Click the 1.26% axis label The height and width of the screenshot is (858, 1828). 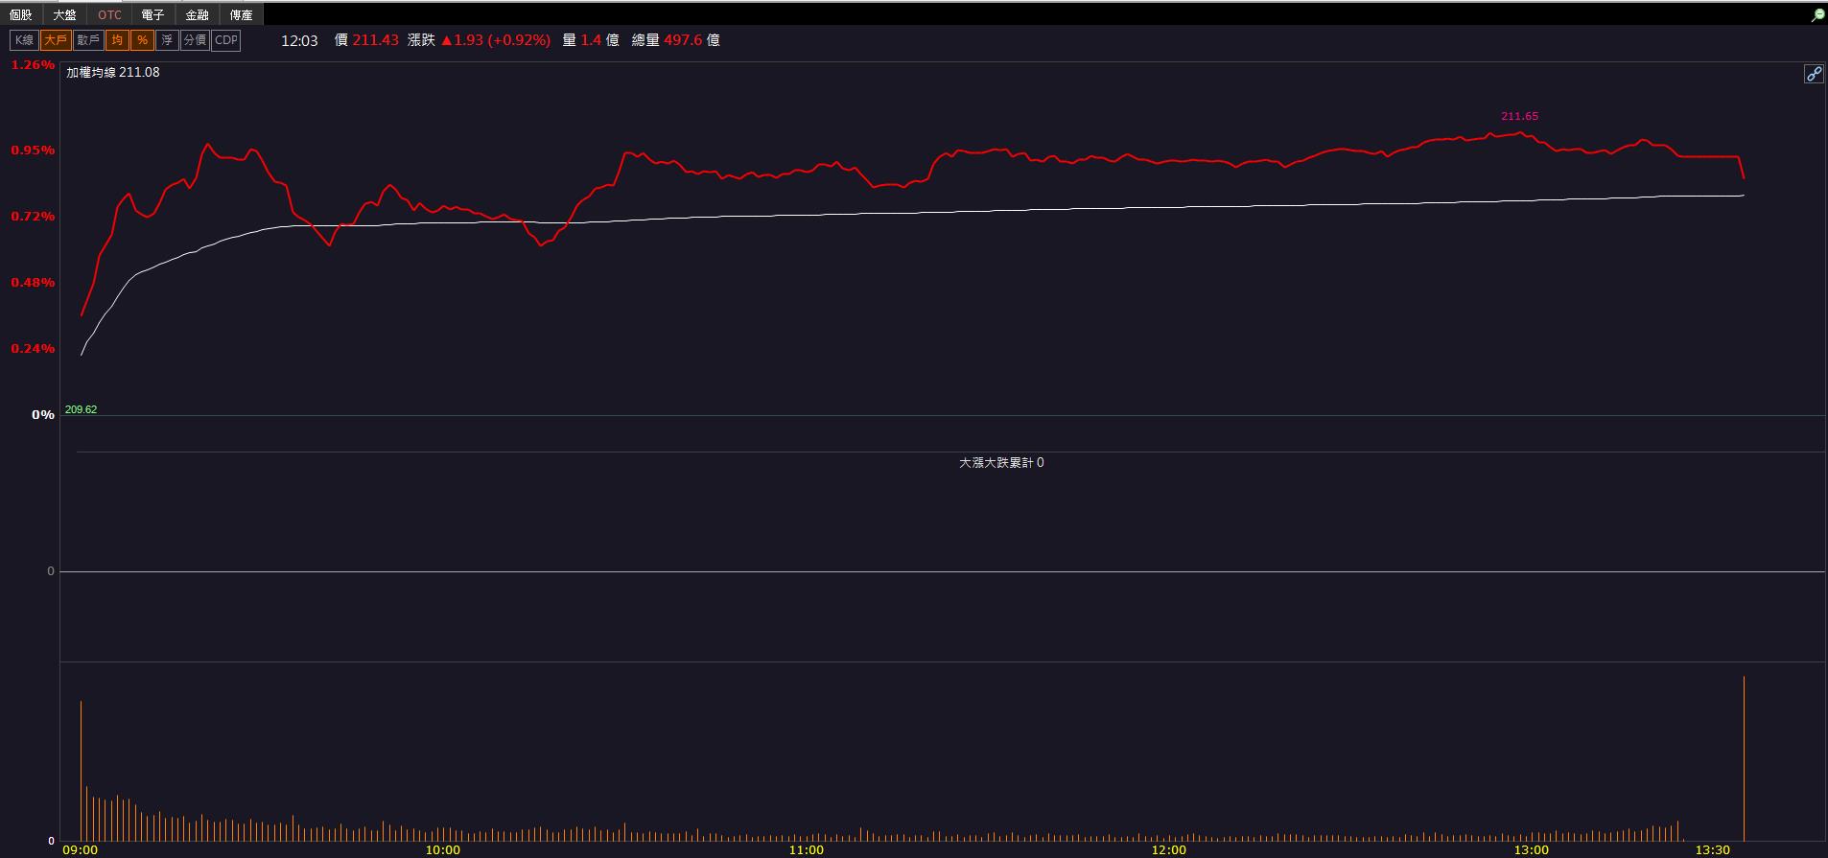[33, 65]
